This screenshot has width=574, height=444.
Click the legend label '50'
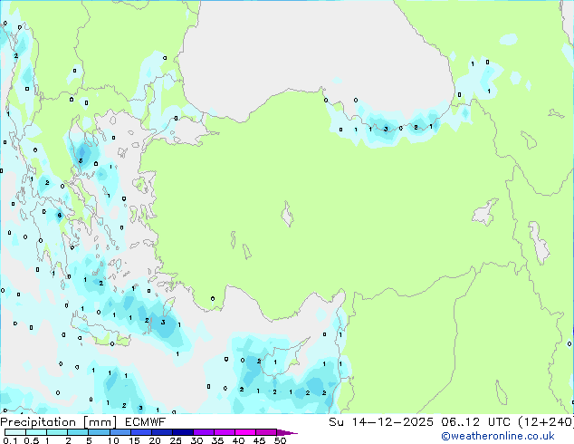tap(281, 440)
